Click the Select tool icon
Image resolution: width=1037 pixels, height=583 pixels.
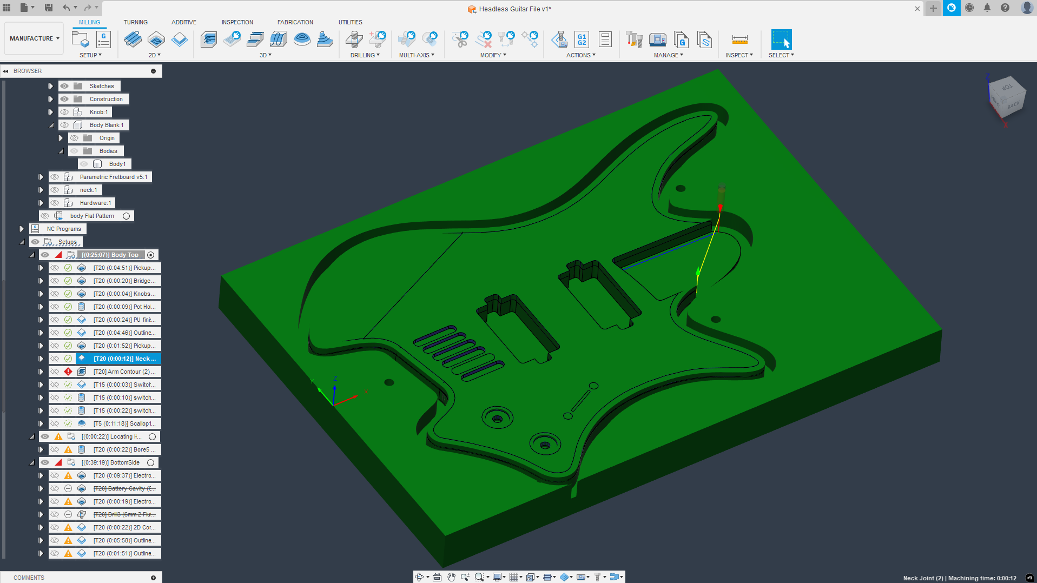pyautogui.click(x=781, y=39)
